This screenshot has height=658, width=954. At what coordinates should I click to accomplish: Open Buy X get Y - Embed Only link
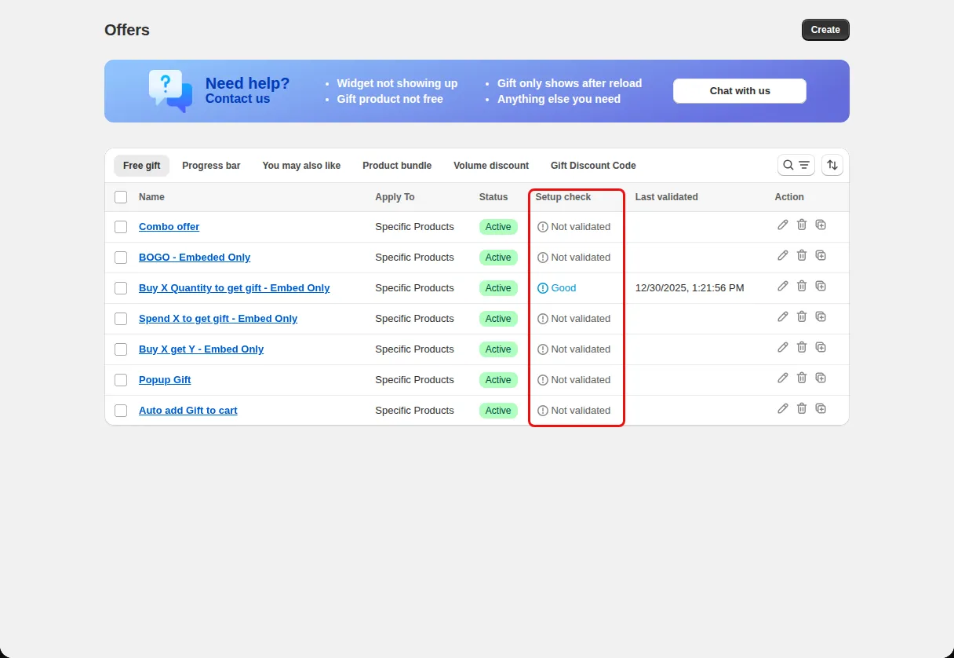201,349
